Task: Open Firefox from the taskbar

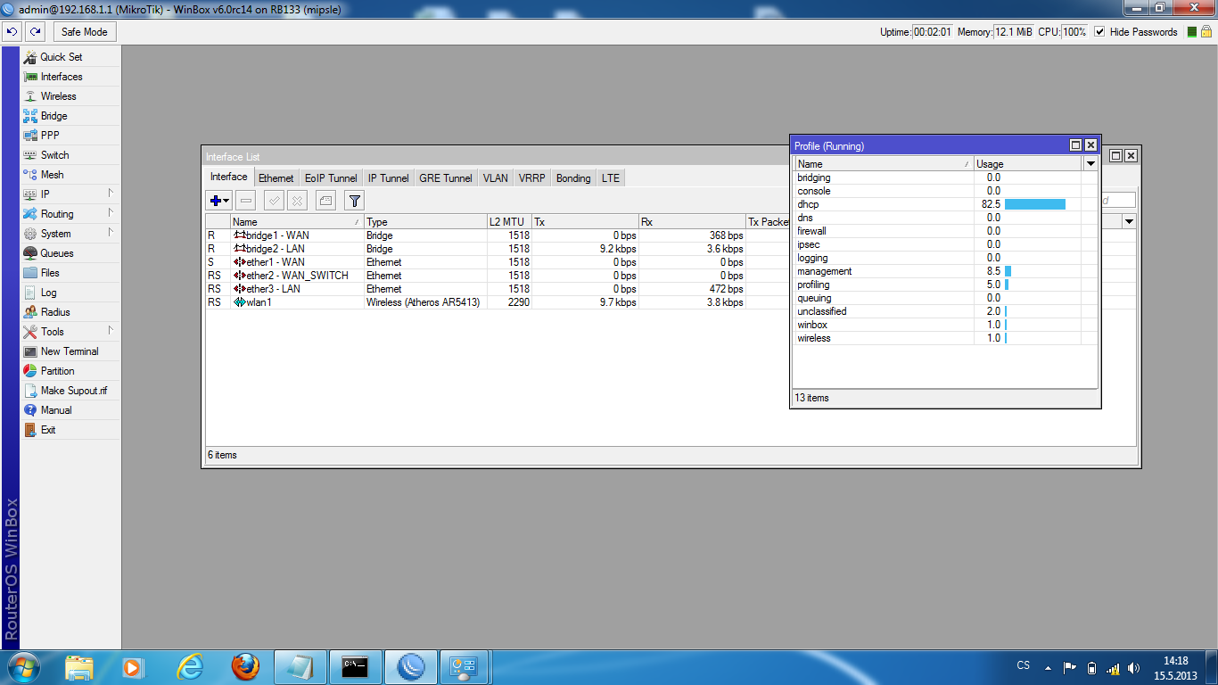Action: (x=245, y=667)
